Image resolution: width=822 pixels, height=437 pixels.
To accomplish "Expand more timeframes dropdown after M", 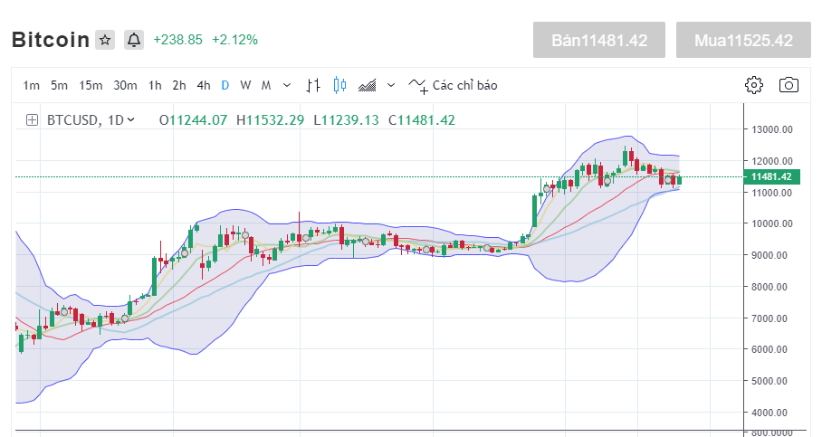I will tap(288, 86).
